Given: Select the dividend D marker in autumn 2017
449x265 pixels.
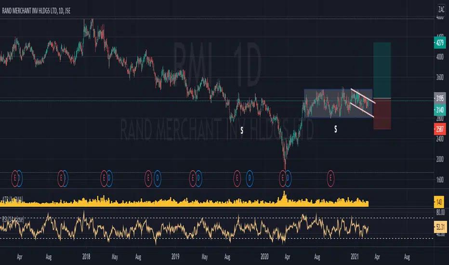Looking at the screenshot, I should 65,178.
